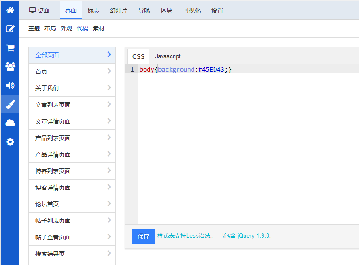The image size is (359, 265).
Task: Open the jQuery 1.9.0 link
Action: tap(254, 236)
